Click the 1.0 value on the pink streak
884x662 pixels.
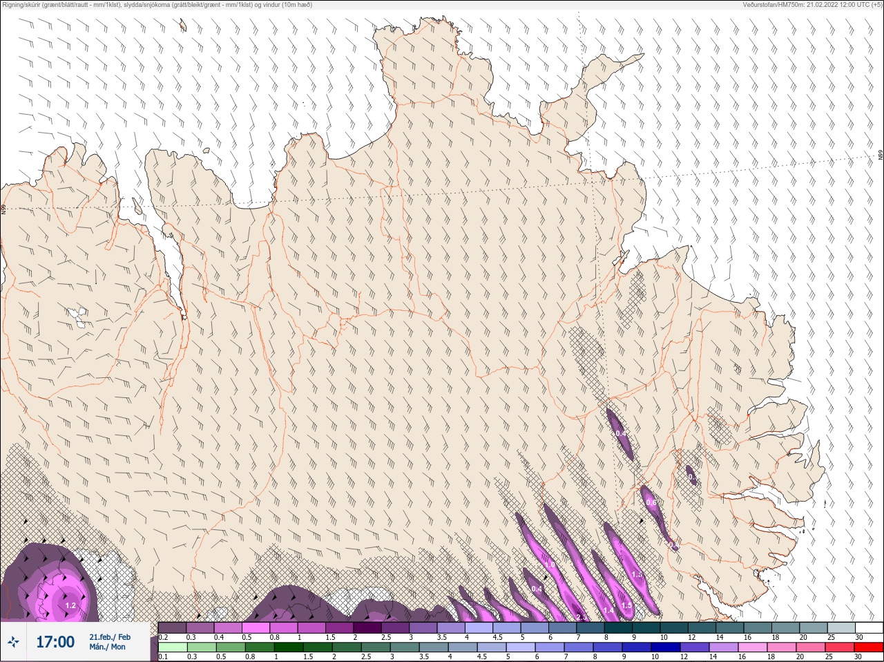click(x=550, y=565)
